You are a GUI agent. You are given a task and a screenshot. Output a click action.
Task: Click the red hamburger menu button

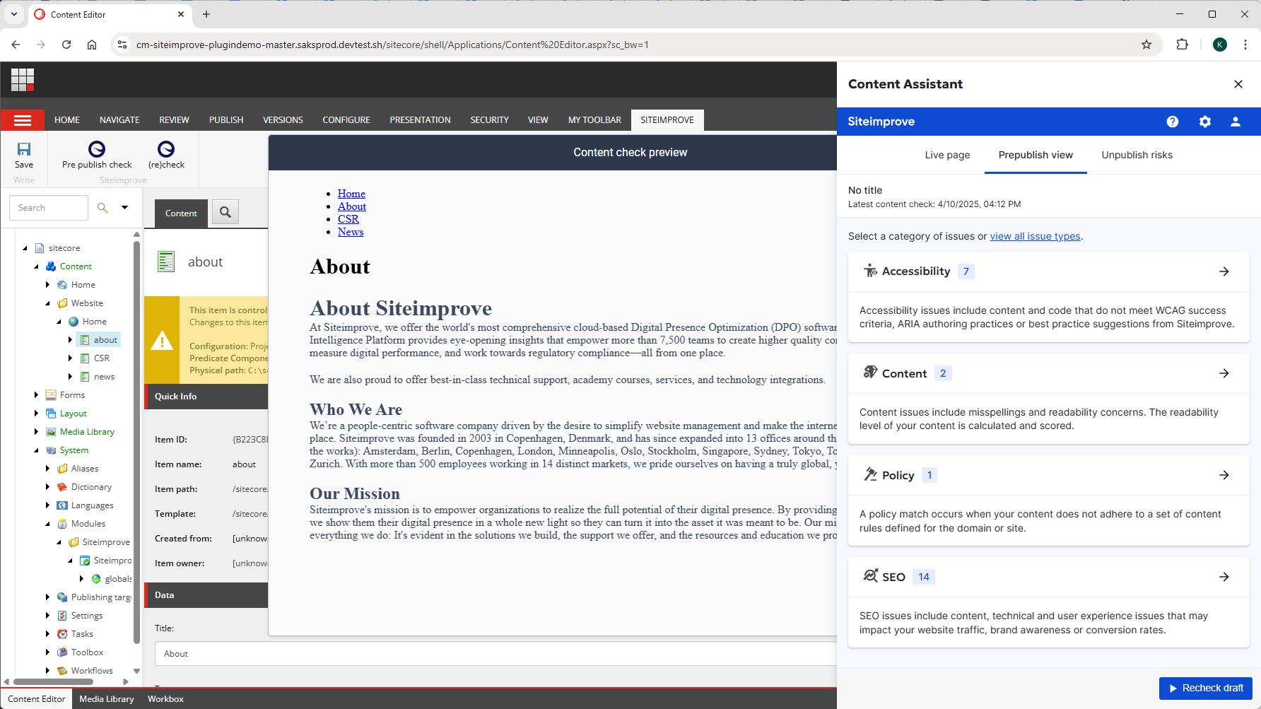(x=23, y=120)
